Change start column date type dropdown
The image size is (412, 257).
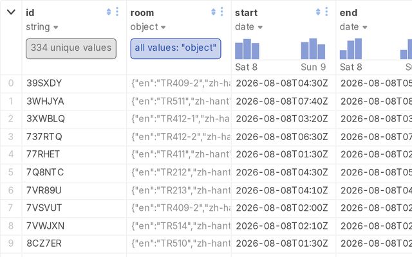248,27
